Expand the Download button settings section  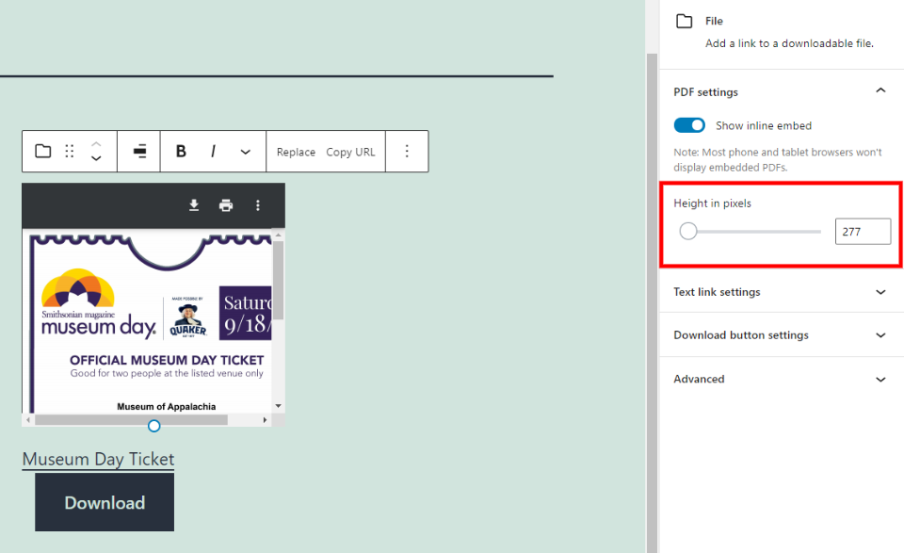[x=880, y=334]
